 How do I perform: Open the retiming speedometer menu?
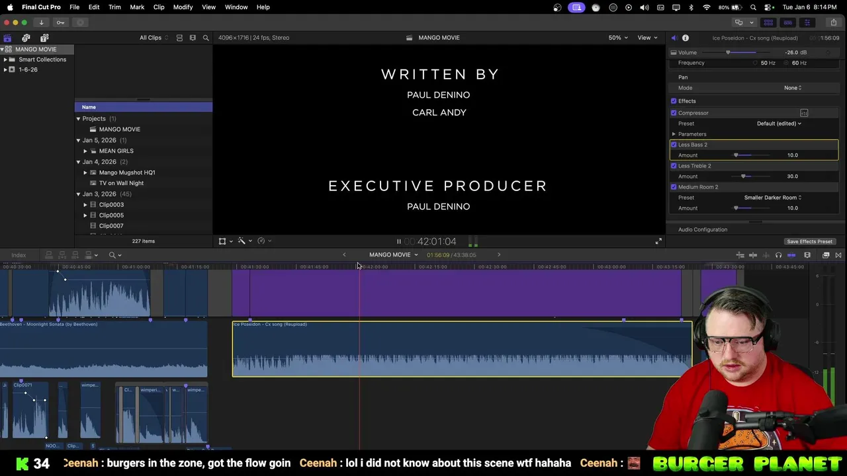click(263, 241)
